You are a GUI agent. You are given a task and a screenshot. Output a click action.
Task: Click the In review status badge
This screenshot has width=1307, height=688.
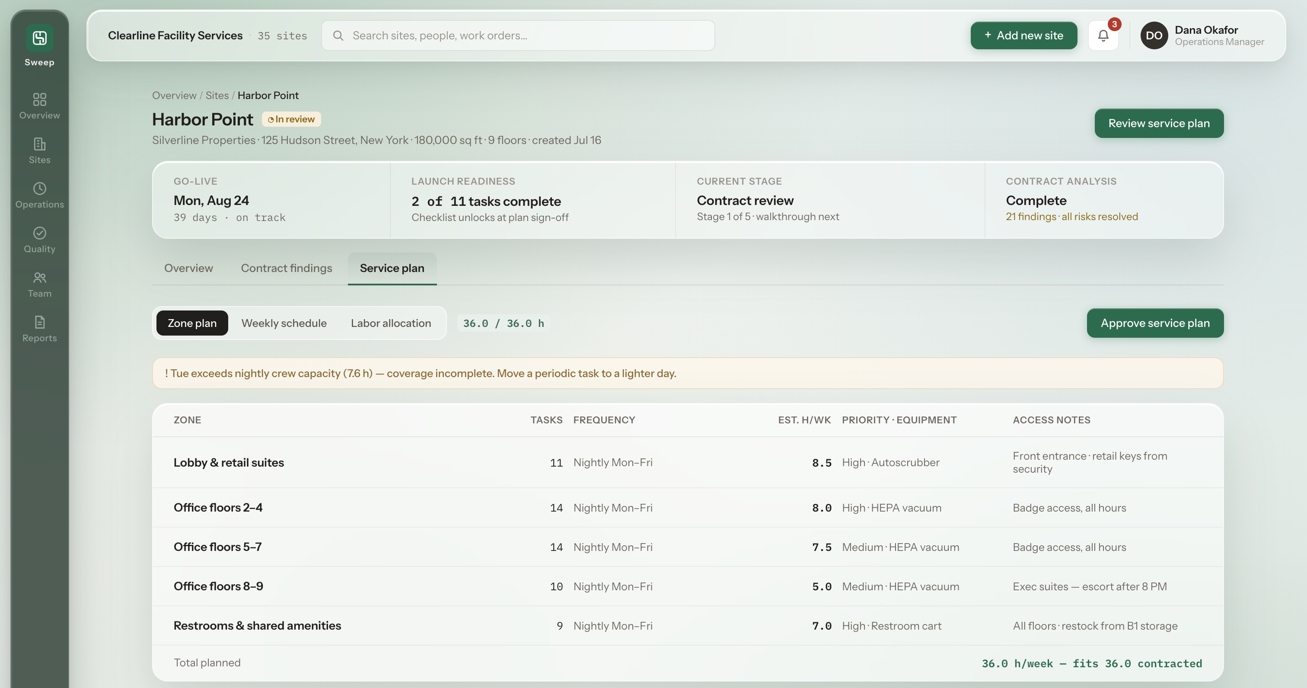(291, 119)
